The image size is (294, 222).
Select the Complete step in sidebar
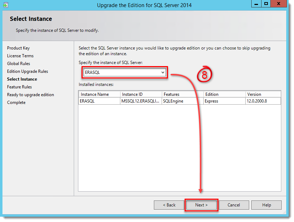pos(16,103)
